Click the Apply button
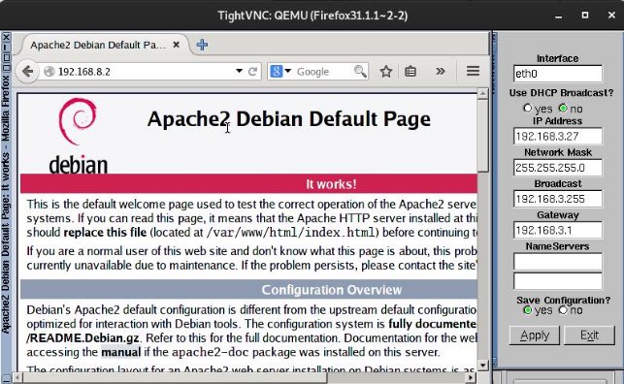This screenshot has width=624, height=384. click(x=535, y=336)
